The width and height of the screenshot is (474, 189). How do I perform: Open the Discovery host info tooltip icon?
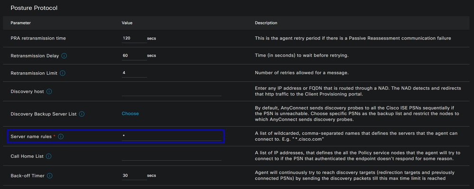[x=49, y=91]
